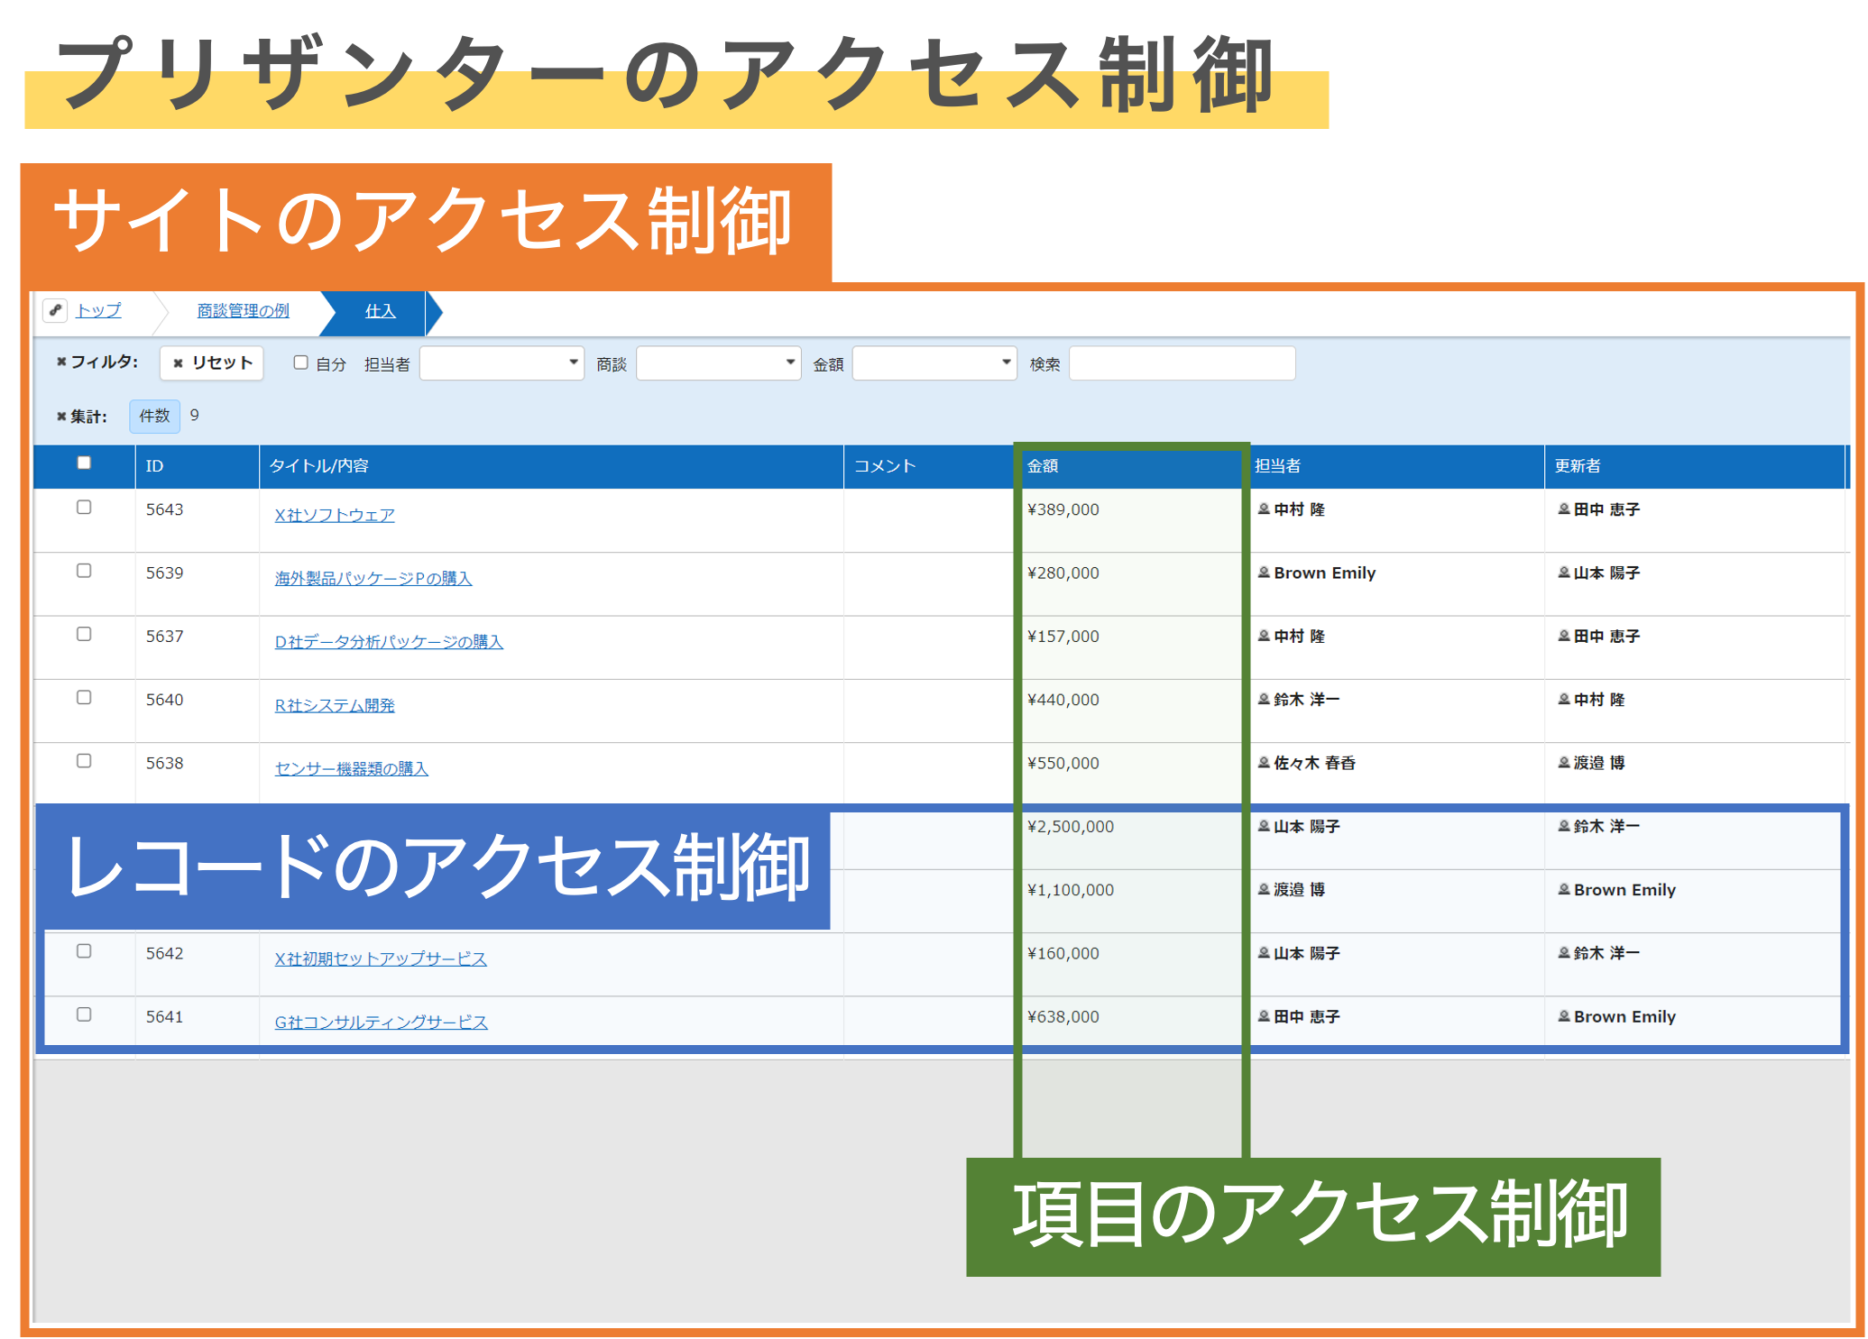This screenshot has height=1339, width=1868.
Task: Open the 海外製品パッケージPの購入 record link
Action: click(373, 578)
